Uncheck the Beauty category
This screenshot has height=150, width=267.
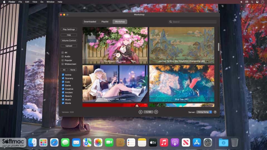click(63, 96)
